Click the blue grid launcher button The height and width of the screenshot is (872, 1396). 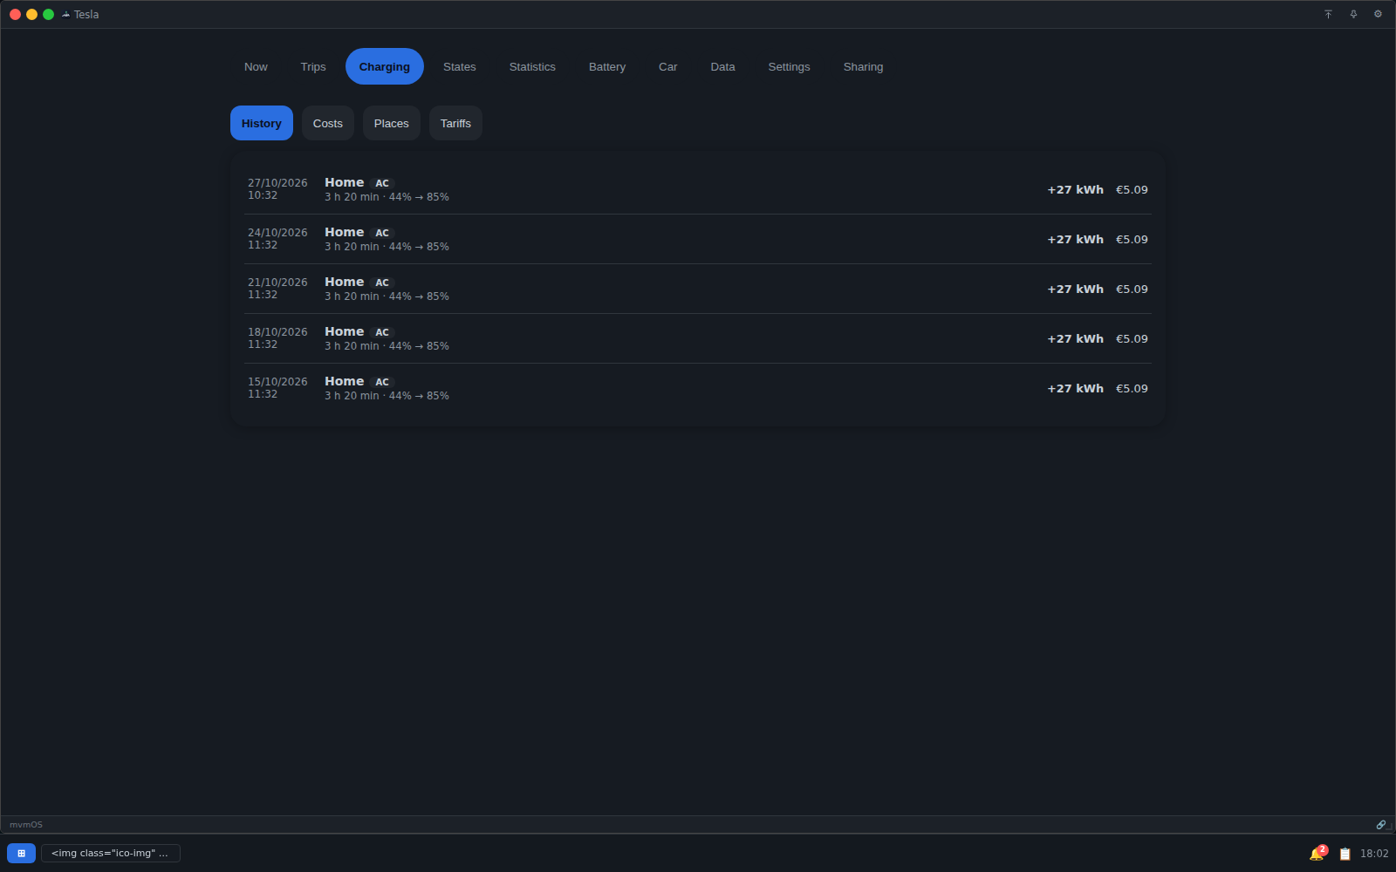(21, 853)
